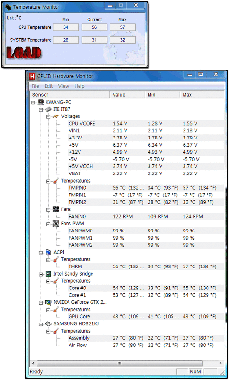Viewport: 230px width, 381px height.
Task: Click the Max column header in Hardware Monitor
Action: pos(202,95)
